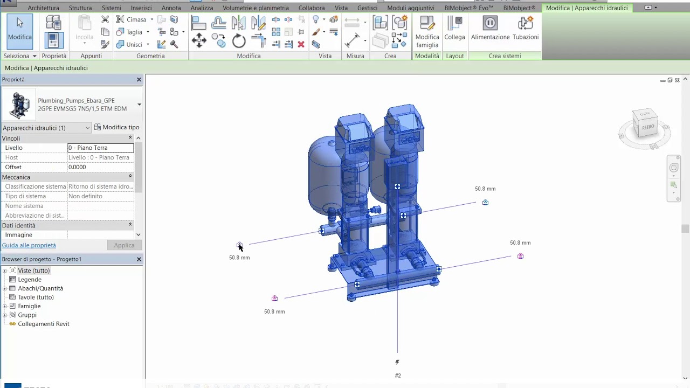Click the Alimentazione system button
This screenshot has width=690, height=388.
tap(490, 29)
